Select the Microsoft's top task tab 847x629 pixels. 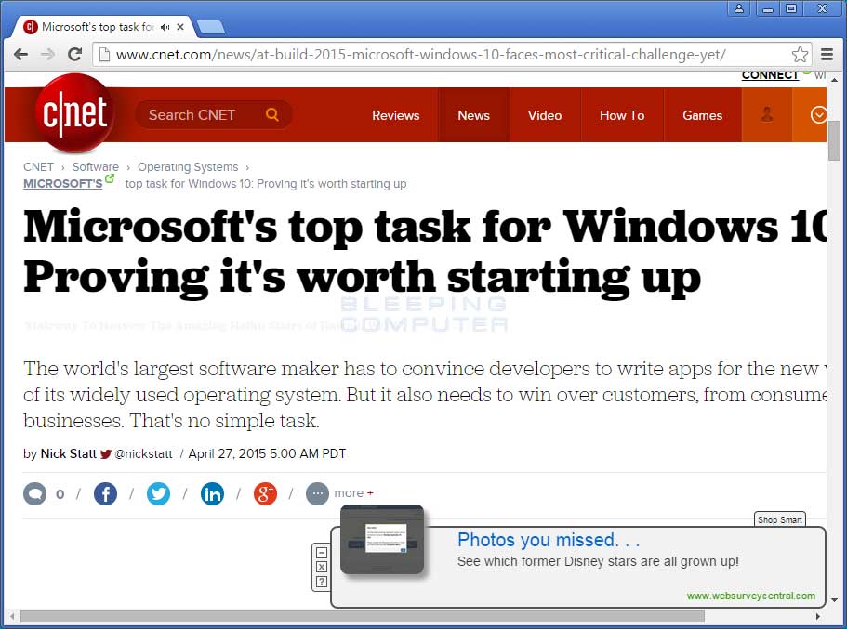click(102, 26)
